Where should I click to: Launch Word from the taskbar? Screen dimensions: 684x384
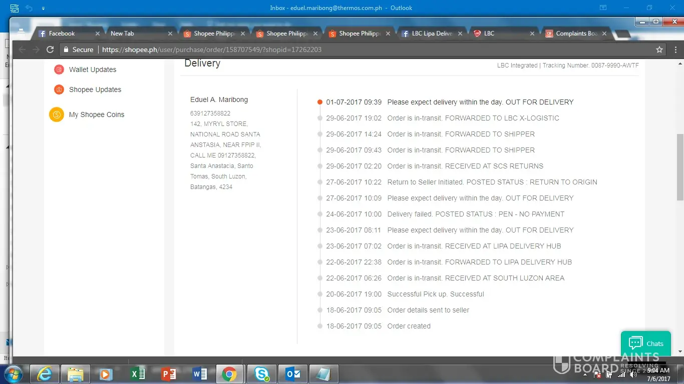(199, 374)
